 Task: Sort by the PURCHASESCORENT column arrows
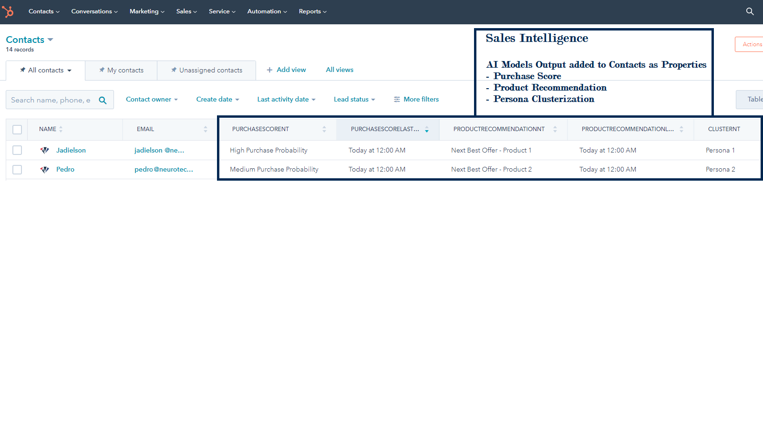click(324, 129)
